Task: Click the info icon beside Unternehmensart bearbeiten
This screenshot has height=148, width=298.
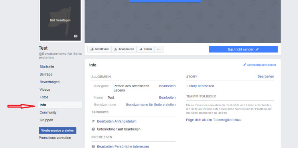Action: tap(93, 129)
